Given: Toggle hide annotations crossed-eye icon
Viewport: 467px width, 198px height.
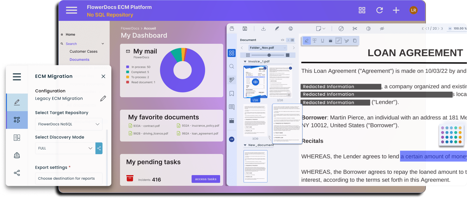Looking at the screenshot, I should [x=382, y=29].
